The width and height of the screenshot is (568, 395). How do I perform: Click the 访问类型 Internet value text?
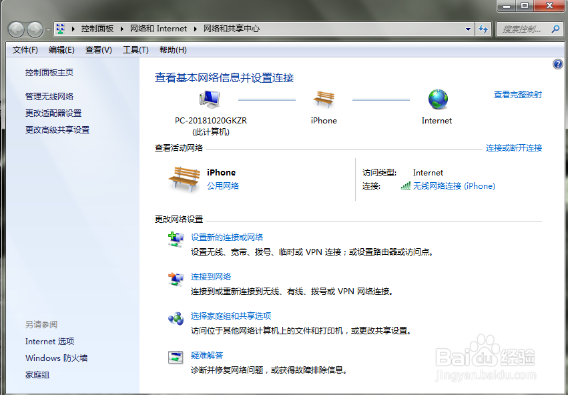(428, 173)
